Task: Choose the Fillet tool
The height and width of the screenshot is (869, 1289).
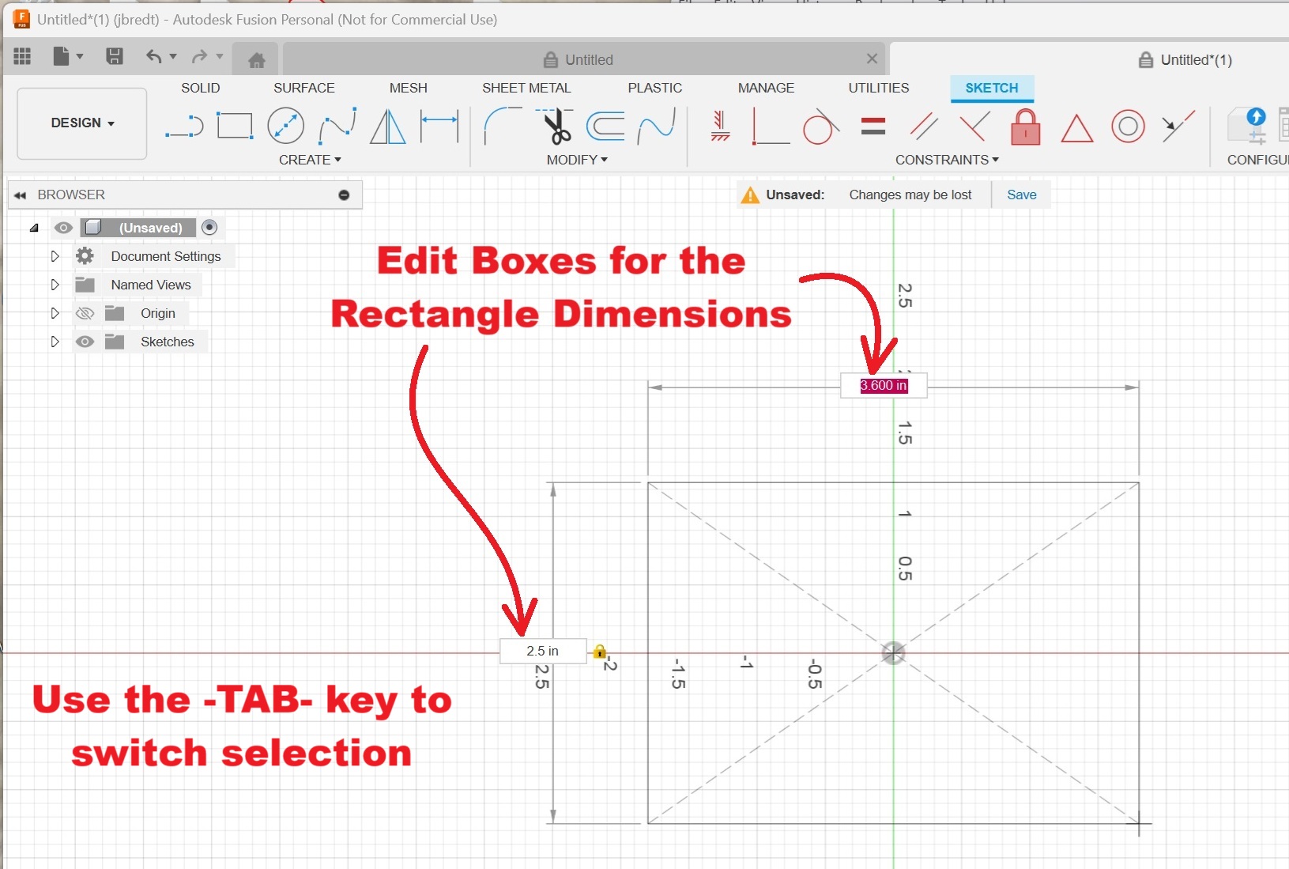Action: 500,126
